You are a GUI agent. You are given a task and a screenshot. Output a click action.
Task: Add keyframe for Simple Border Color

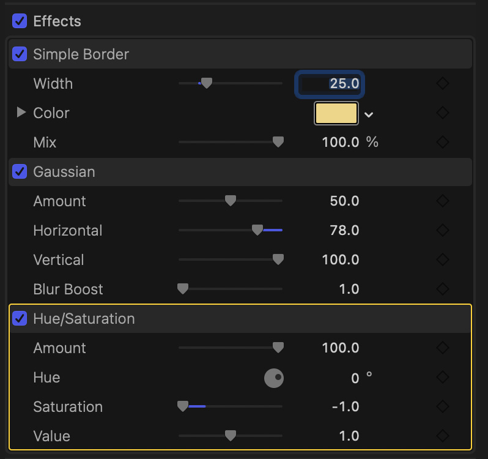pyautogui.click(x=443, y=113)
